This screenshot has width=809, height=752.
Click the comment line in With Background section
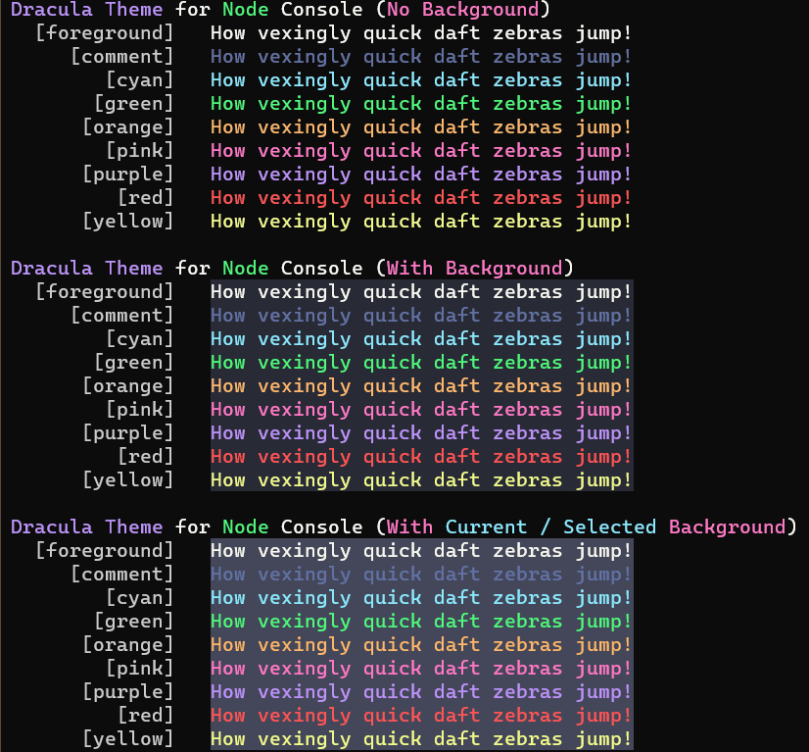tap(421, 316)
